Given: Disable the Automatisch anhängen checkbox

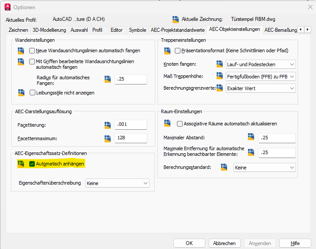Looking at the screenshot, I should click(x=32, y=164).
